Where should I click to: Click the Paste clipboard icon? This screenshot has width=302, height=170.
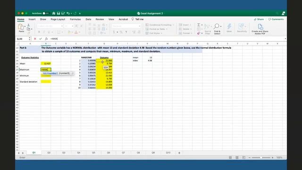pos(21,26)
